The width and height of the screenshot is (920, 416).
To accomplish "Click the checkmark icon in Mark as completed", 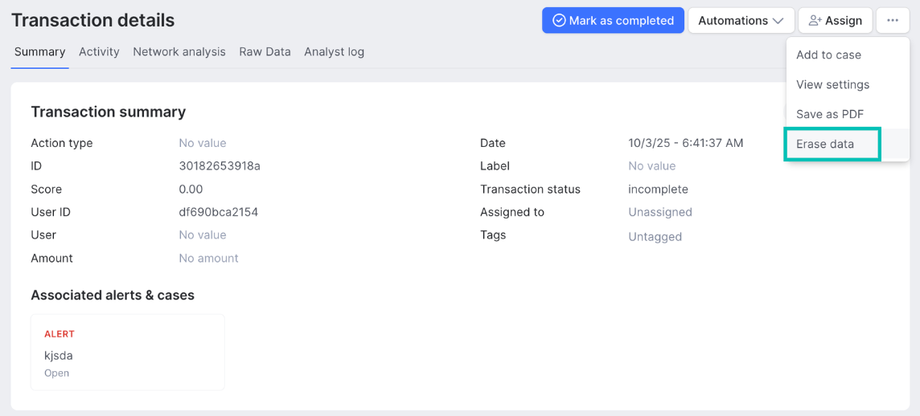I will point(559,21).
